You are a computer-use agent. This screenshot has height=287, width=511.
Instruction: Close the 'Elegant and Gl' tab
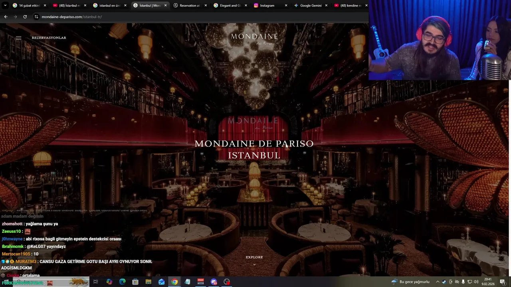coord(246,6)
